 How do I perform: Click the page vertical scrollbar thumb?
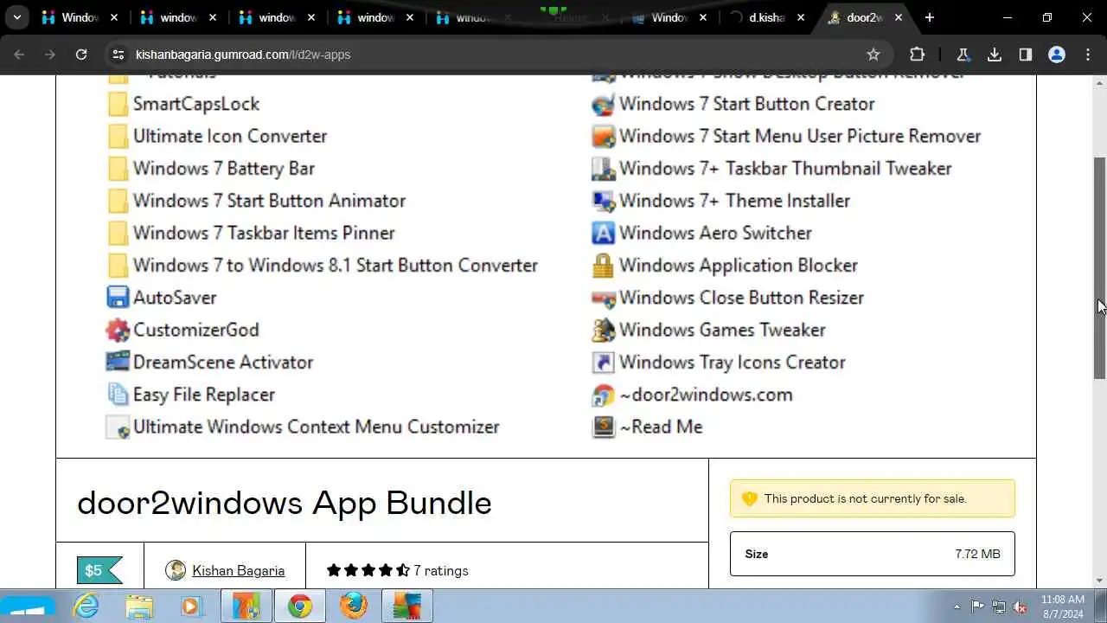pos(1099,268)
